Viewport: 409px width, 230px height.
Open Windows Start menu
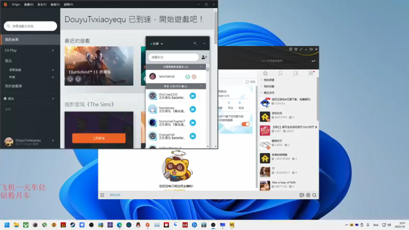pyautogui.click(x=7, y=225)
